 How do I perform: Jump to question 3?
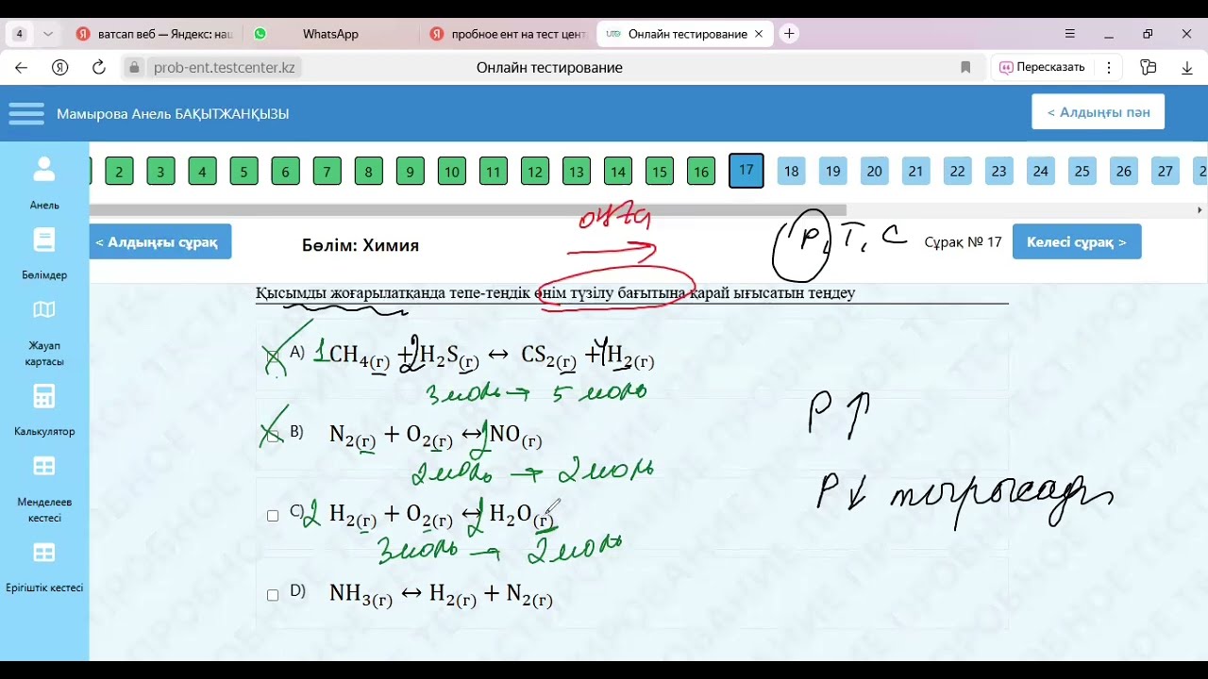pos(160,171)
